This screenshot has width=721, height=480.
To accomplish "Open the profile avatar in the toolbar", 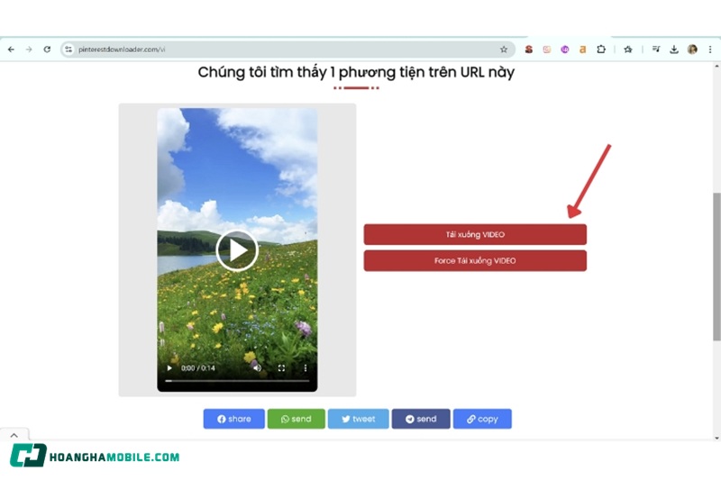I will [692, 50].
